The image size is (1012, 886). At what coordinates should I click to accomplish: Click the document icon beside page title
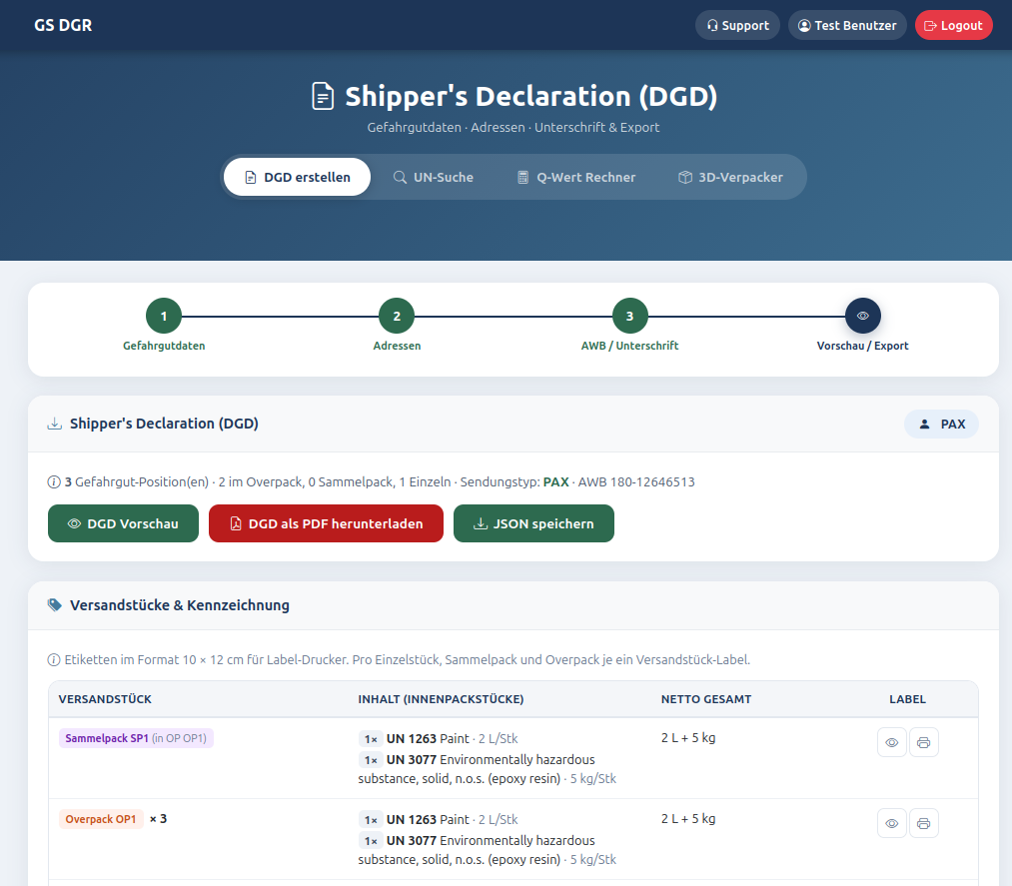pyautogui.click(x=323, y=96)
